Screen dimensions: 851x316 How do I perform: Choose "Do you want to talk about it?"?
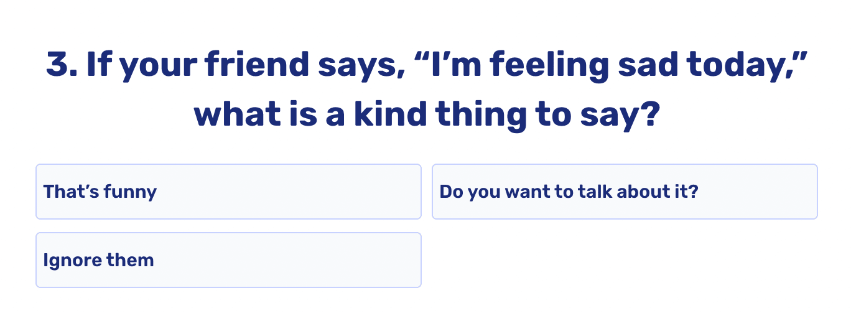click(625, 192)
